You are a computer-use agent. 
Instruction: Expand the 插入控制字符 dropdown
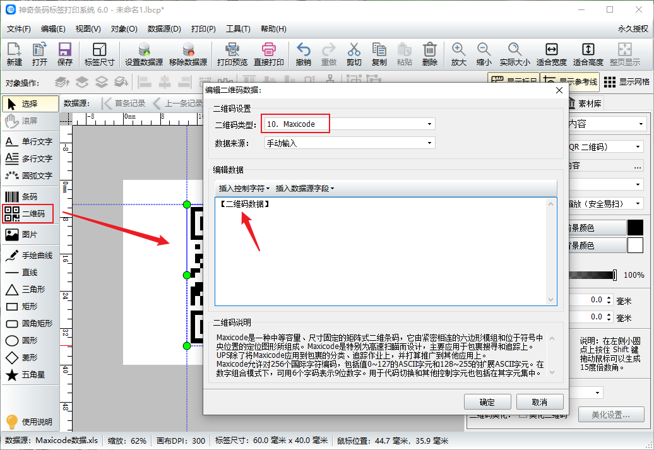pos(244,189)
